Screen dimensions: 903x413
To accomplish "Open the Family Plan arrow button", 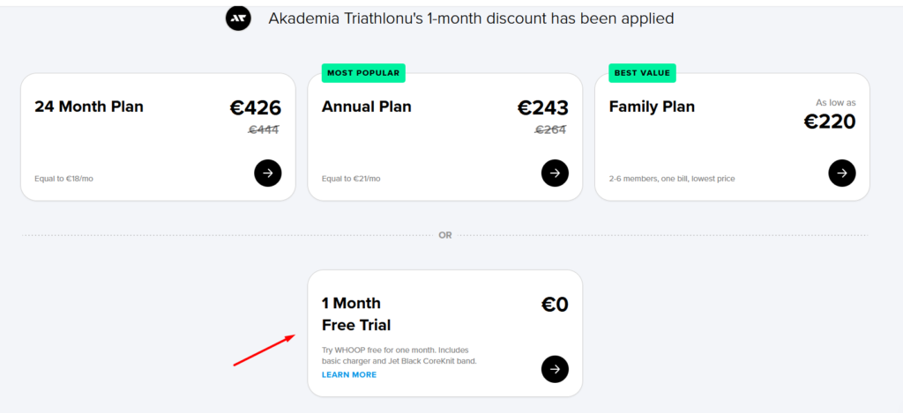I will click(842, 173).
